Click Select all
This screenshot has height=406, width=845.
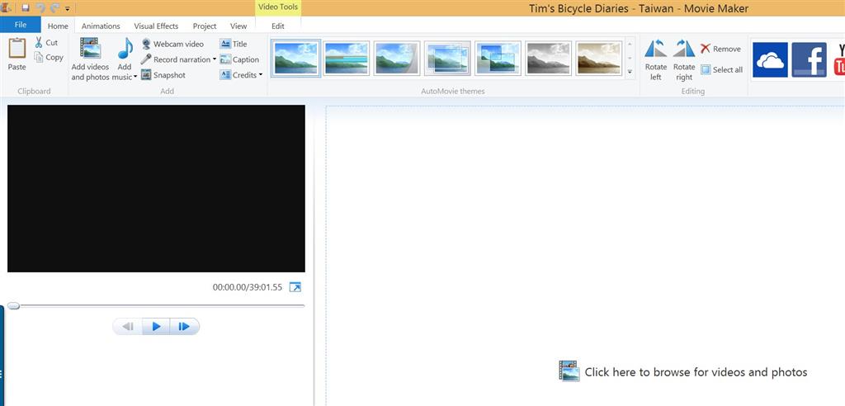click(x=721, y=69)
